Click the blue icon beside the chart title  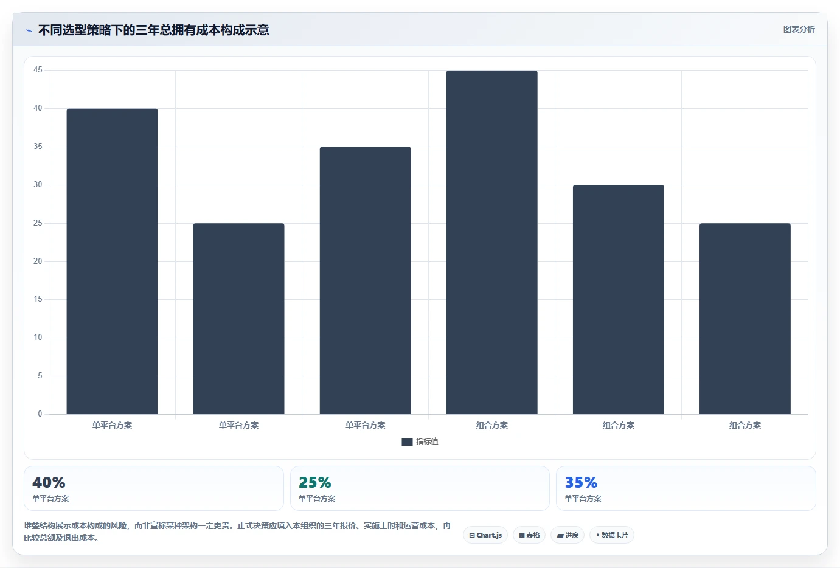click(29, 30)
